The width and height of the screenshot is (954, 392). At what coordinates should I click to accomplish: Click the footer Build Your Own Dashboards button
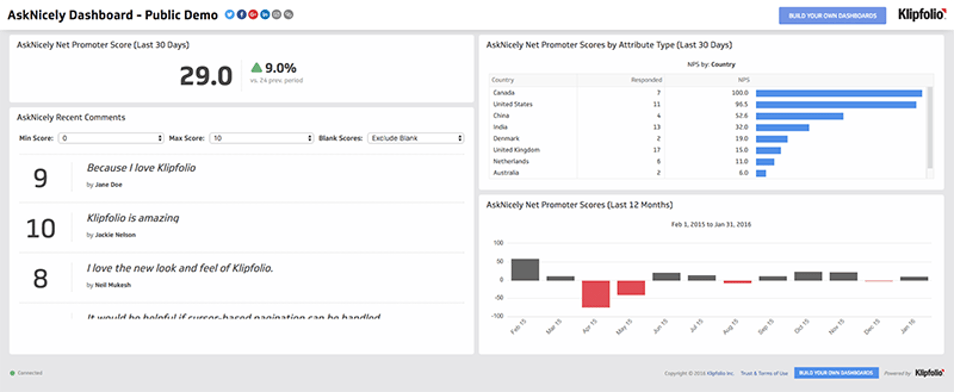pos(836,373)
